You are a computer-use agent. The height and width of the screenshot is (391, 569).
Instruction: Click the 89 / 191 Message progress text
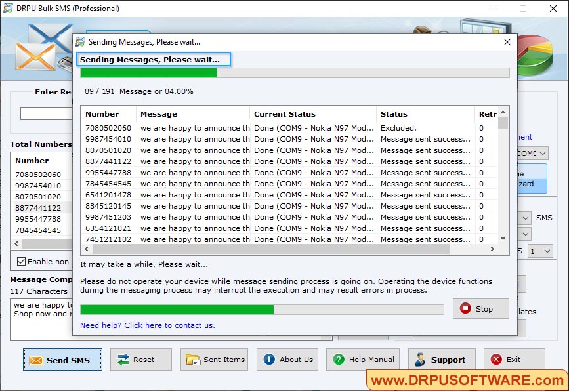[139, 91]
